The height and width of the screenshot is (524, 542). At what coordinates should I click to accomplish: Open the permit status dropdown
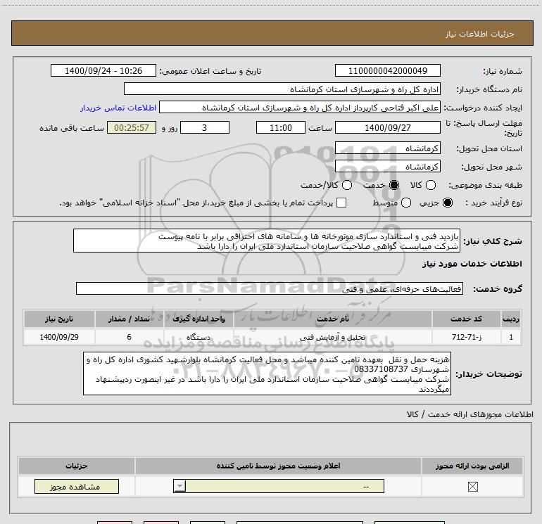coord(279,486)
